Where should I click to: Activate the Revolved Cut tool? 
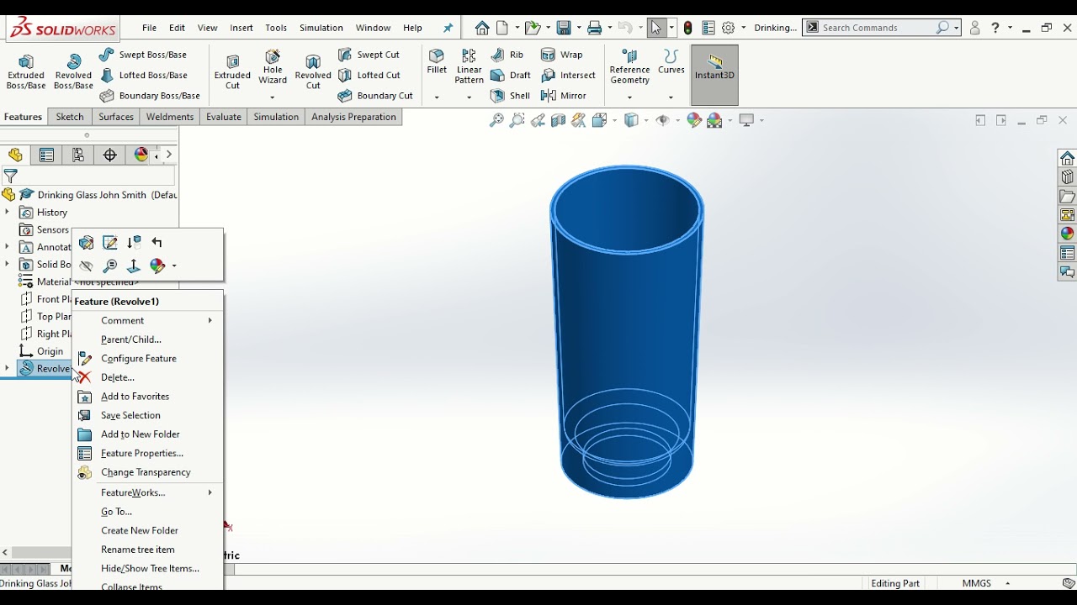313,72
